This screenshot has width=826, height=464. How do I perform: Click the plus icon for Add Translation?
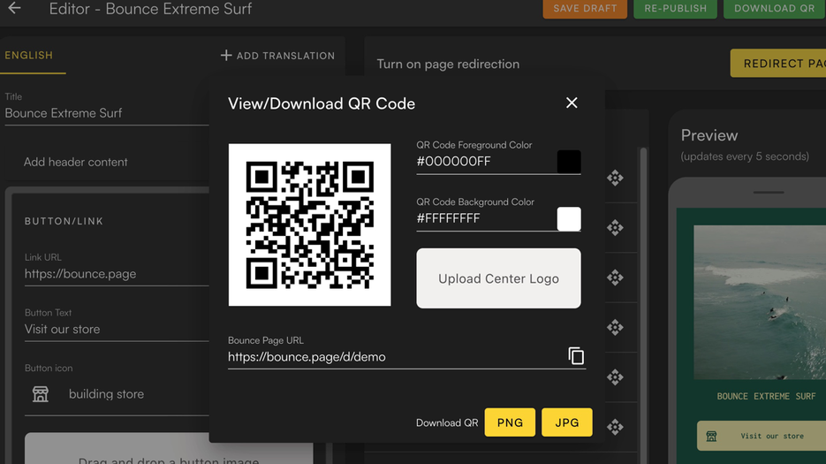point(226,56)
